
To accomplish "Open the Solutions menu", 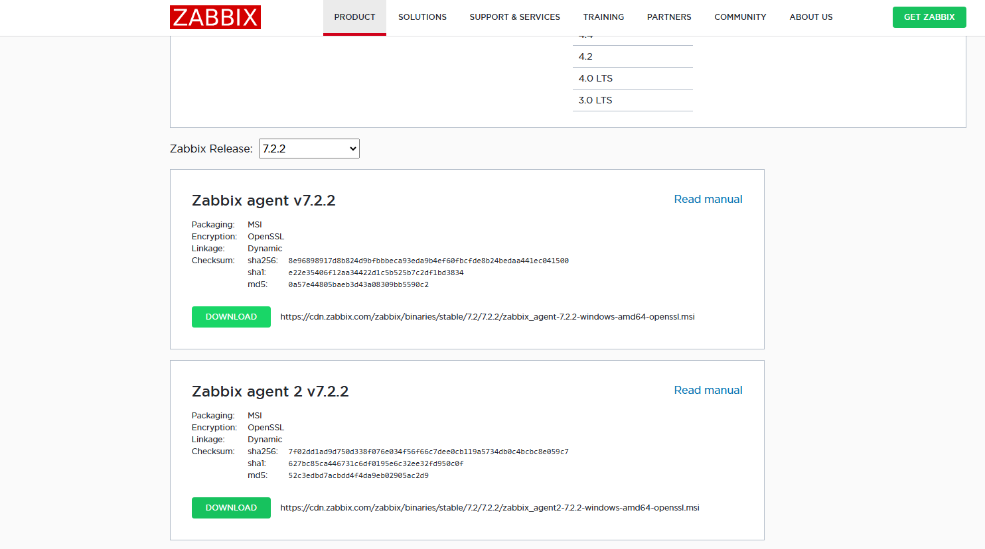I will [422, 17].
